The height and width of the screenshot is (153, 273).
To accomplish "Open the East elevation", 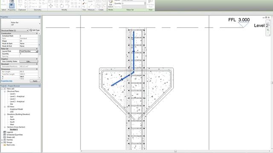I will click(12, 117).
